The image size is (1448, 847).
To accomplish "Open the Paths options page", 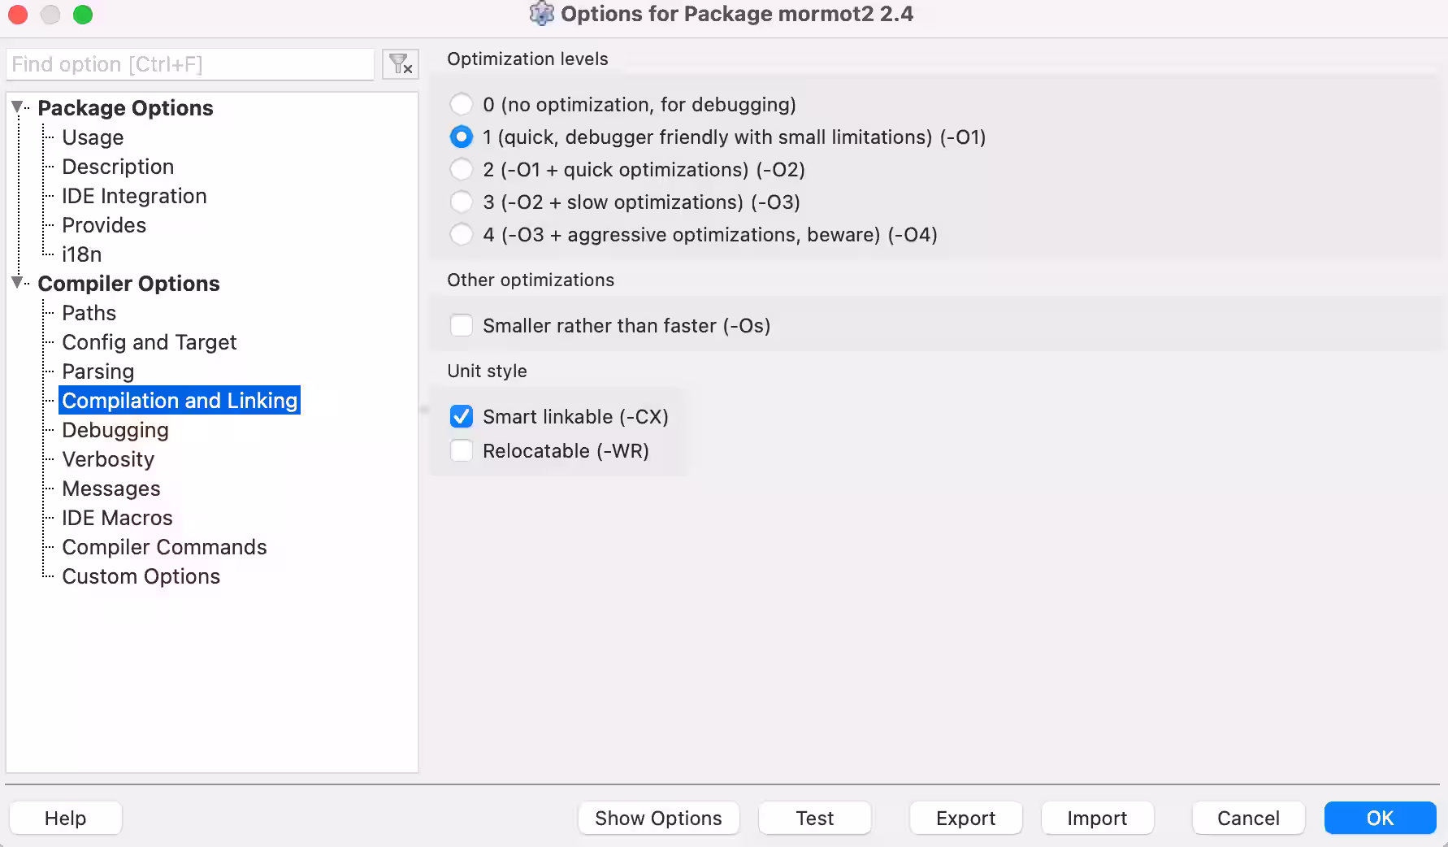I will point(89,313).
